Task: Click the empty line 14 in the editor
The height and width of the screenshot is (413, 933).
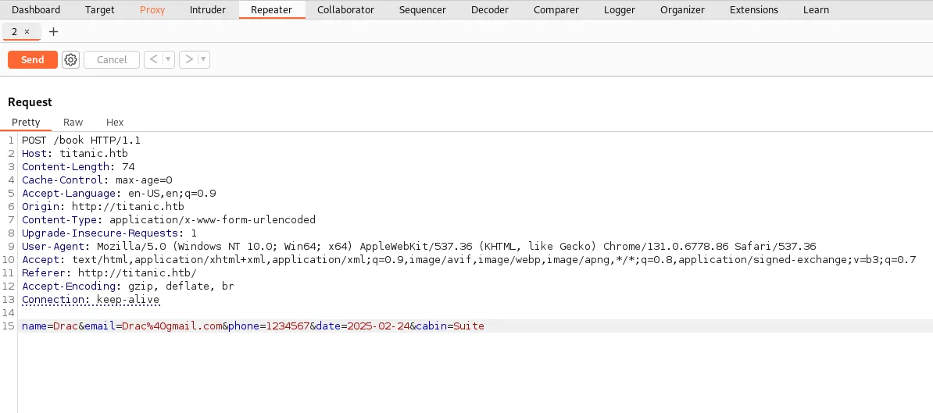Action: point(476,312)
